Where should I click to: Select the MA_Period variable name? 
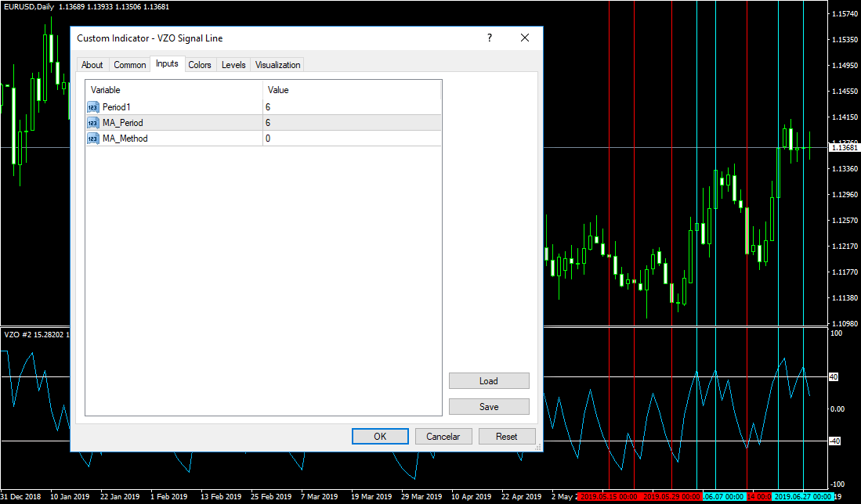pos(122,123)
